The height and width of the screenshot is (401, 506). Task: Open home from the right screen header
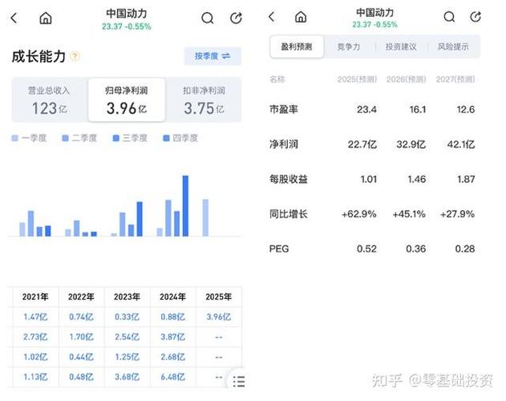click(301, 17)
